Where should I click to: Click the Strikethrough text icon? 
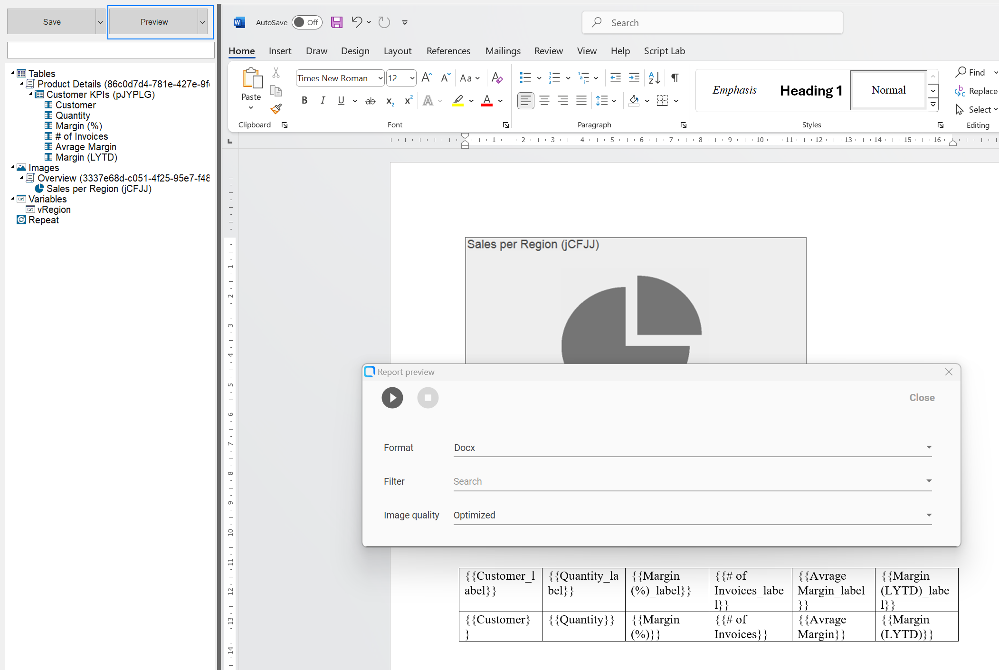point(370,101)
